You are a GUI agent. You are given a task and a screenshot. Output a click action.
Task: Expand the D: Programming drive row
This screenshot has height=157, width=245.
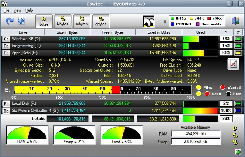coord(6,46)
